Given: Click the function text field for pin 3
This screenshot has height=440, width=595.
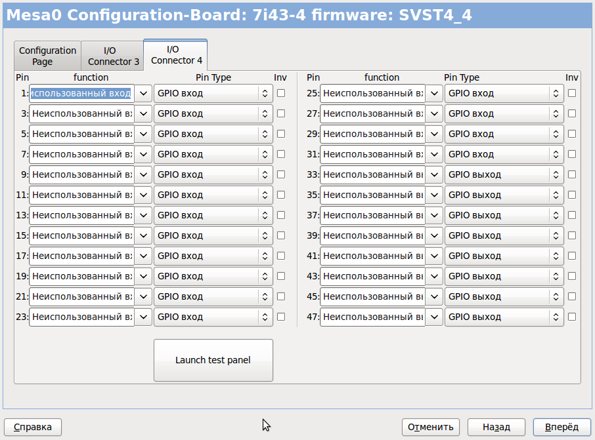Looking at the screenshot, I should click(81, 113).
